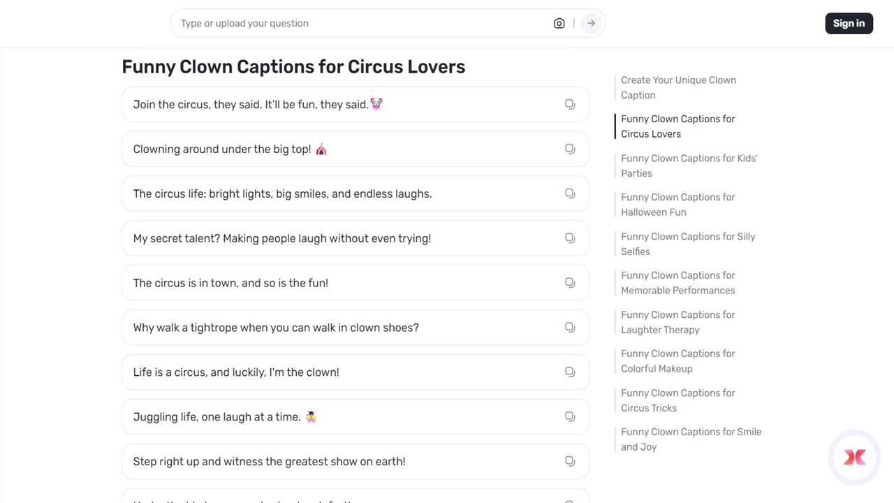Copy the "Juggling life" caption
This screenshot has height=503, width=894.
point(570,417)
